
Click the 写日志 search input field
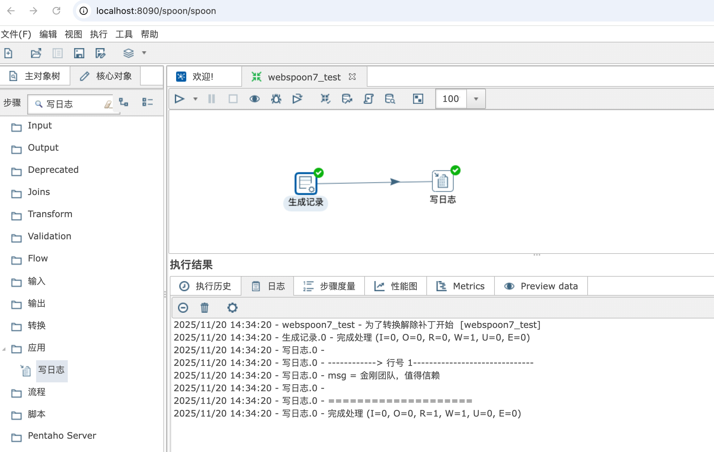point(73,104)
